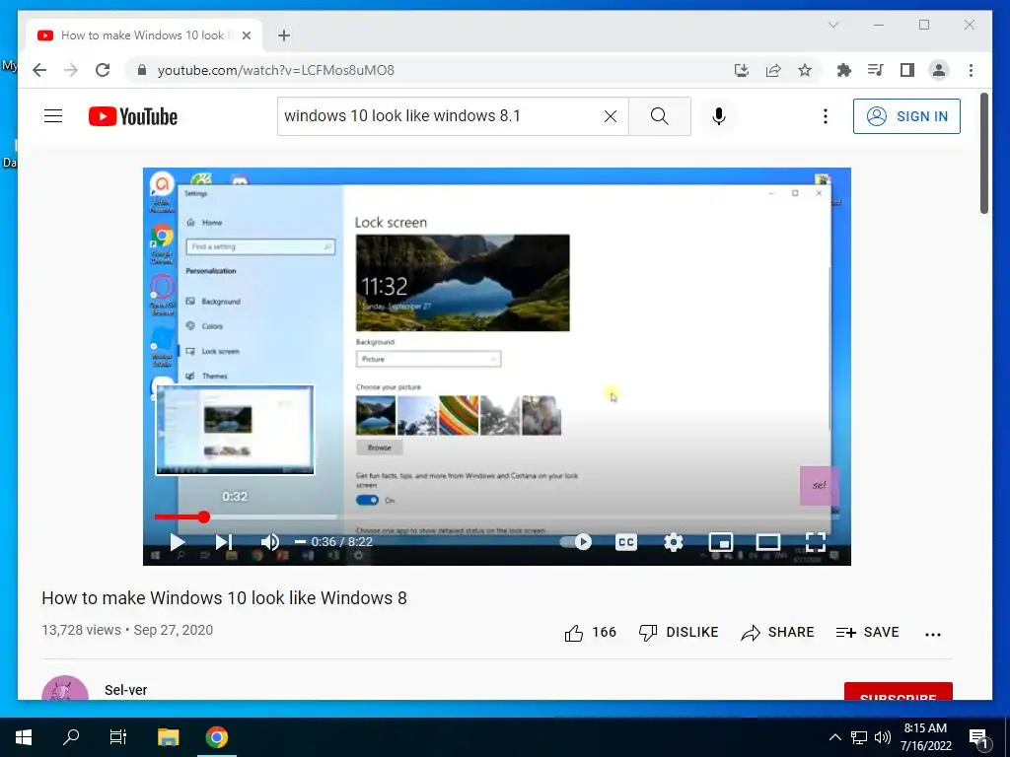Reload the page
Image resolution: width=1010 pixels, height=757 pixels.
tap(103, 70)
